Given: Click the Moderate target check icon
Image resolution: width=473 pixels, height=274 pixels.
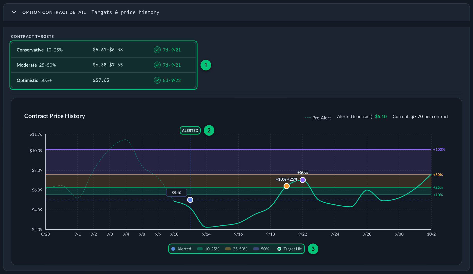Looking at the screenshot, I should point(157,65).
